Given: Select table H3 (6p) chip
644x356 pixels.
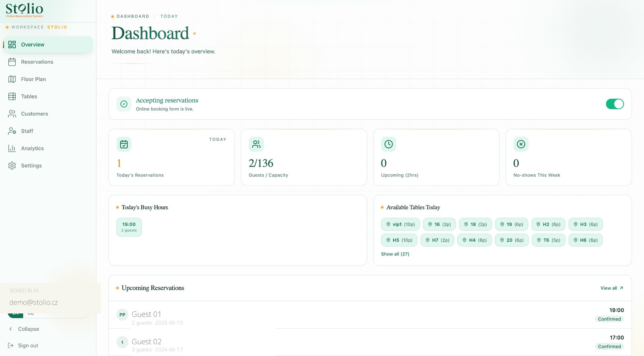Looking at the screenshot, I should point(586,224).
